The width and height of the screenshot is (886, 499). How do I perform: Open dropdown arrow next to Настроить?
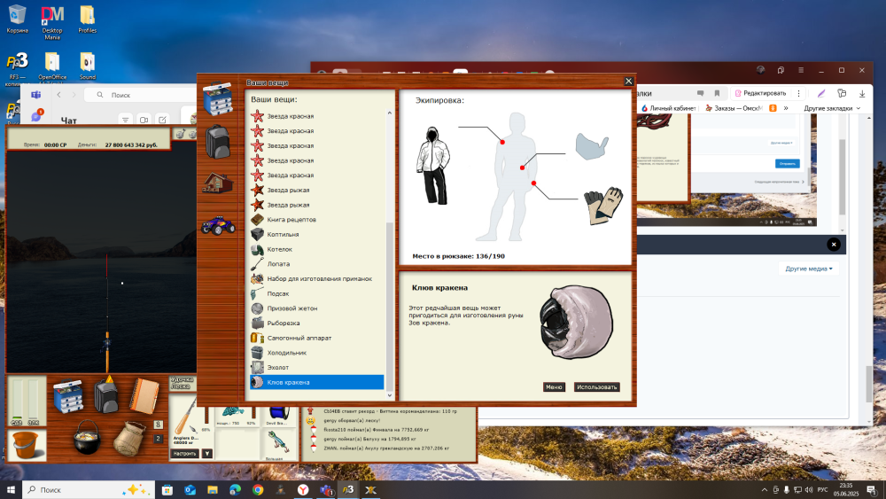click(207, 453)
